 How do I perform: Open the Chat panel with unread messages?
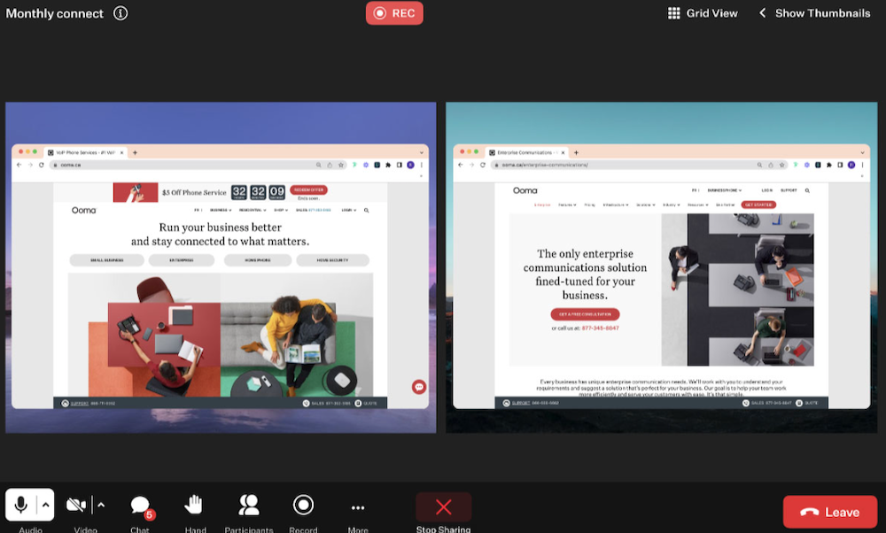(140, 506)
